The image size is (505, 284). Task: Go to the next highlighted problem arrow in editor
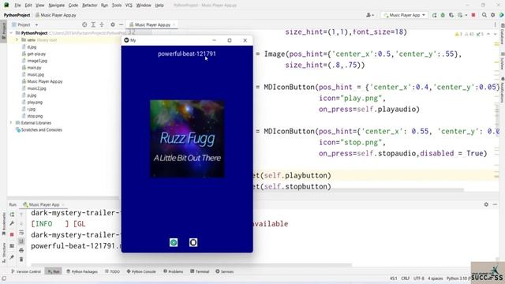(496, 34)
